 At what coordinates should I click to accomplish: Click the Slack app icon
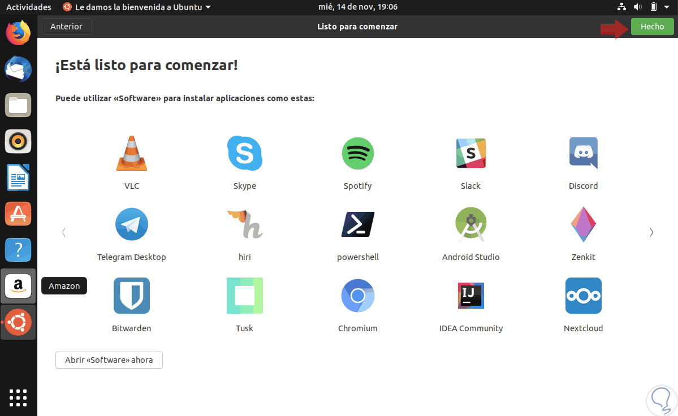[470, 153]
